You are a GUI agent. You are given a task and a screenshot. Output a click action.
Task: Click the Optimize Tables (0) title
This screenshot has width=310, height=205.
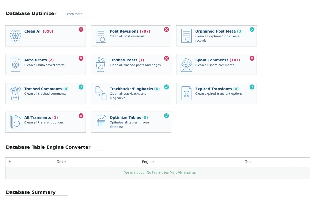[129, 117]
